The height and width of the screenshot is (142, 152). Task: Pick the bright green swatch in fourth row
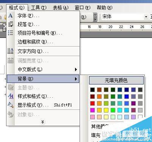(113, 110)
